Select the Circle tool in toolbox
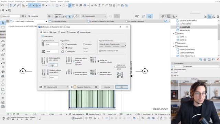The width and height of the screenshot is (220, 124). pos(3,85)
